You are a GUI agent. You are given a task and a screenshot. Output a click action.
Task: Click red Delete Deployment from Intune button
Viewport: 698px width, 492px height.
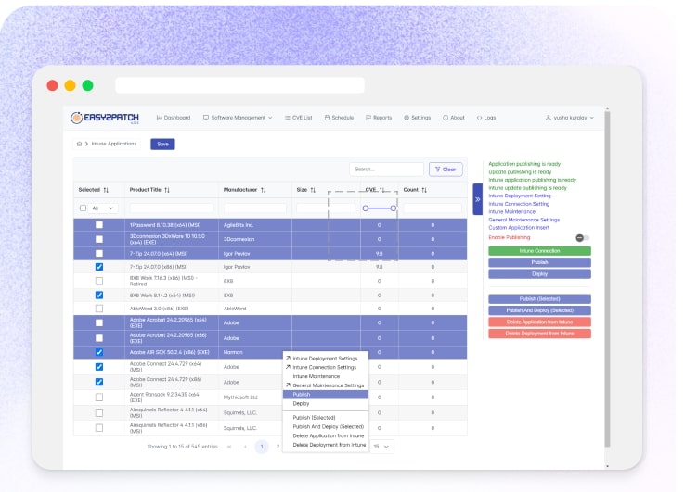(x=539, y=334)
